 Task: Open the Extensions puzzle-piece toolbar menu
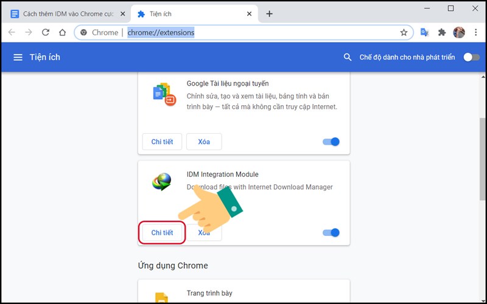click(x=442, y=32)
